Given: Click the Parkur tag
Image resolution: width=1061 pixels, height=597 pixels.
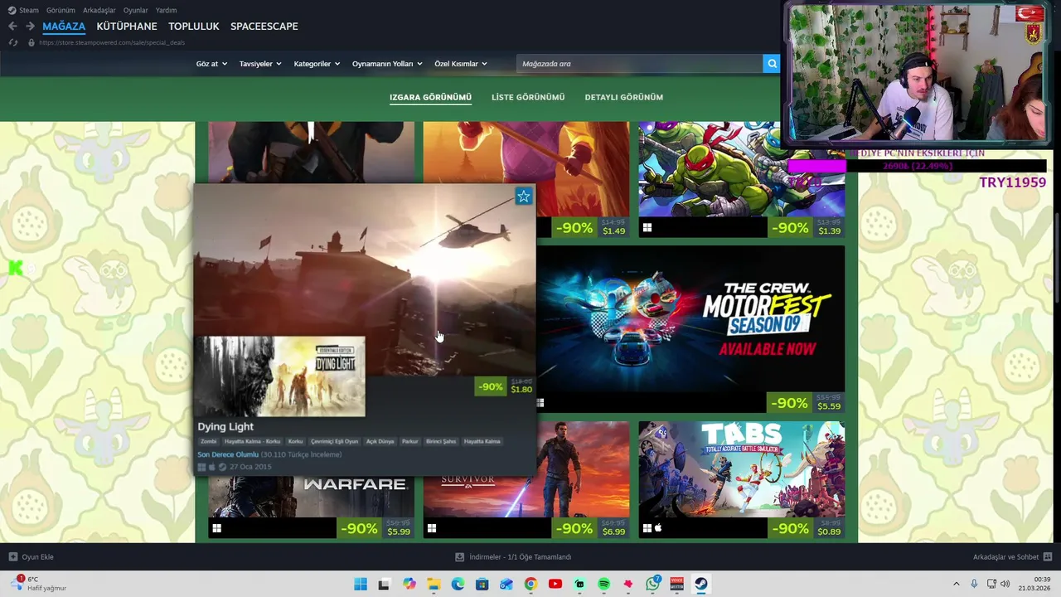Looking at the screenshot, I should (410, 441).
